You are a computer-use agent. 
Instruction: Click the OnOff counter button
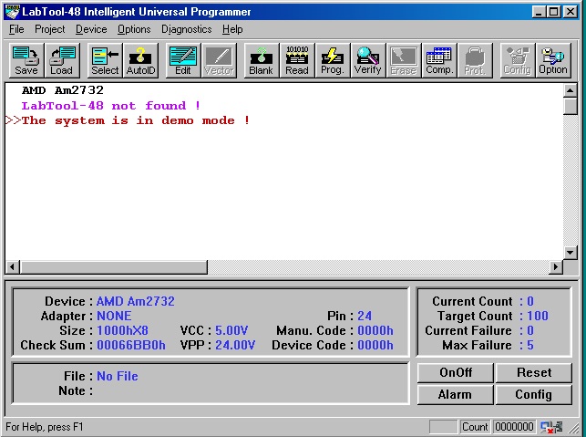[x=456, y=372]
